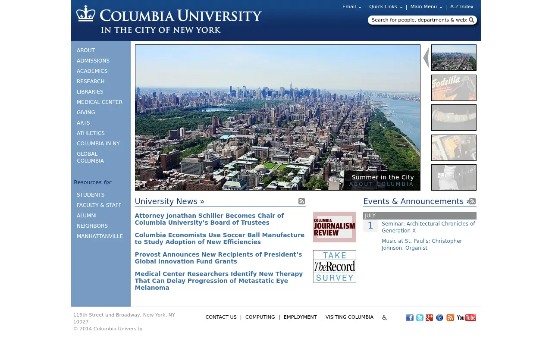Open GLOBAL COLUMBIA in sidebar
Viewport: 552px width, 345px height.
tap(90, 157)
